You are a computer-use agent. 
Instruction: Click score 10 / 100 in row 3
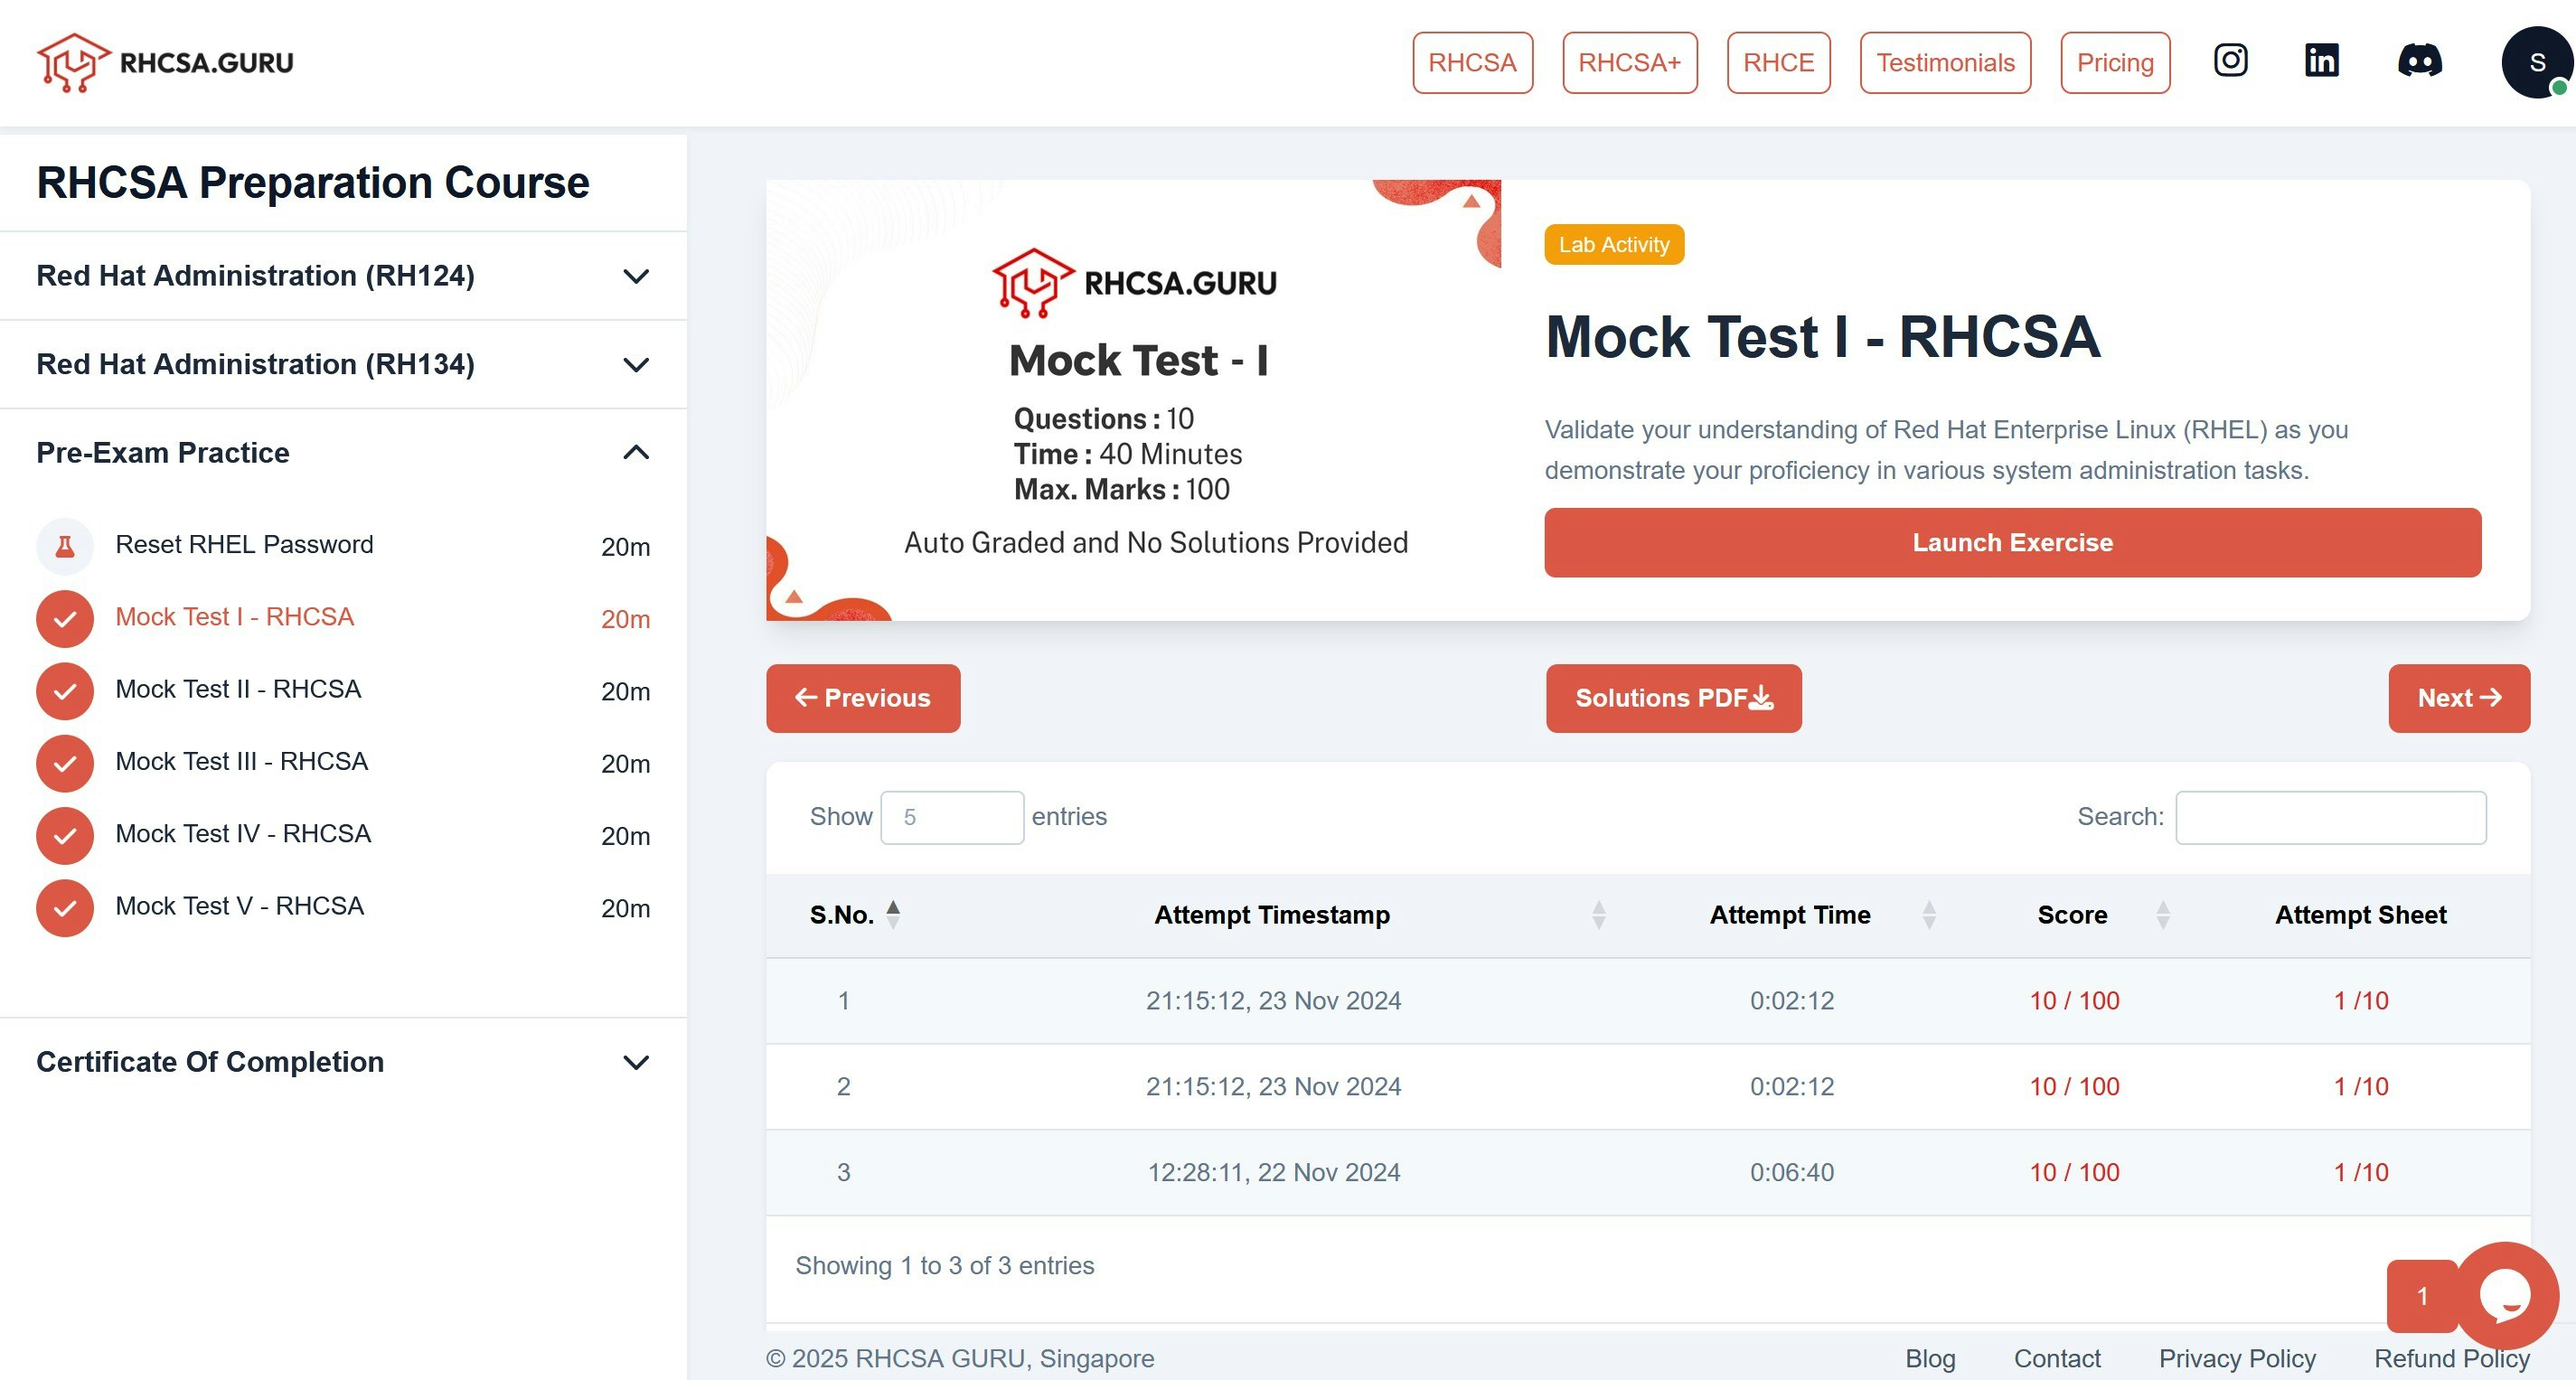[x=2074, y=1172]
